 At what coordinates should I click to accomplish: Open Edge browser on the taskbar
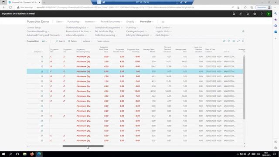click(x=39, y=154)
